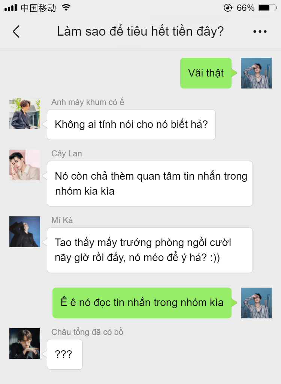Tap the battery icon in status bar
Viewport: 281px width, 384px height.
click(x=268, y=8)
